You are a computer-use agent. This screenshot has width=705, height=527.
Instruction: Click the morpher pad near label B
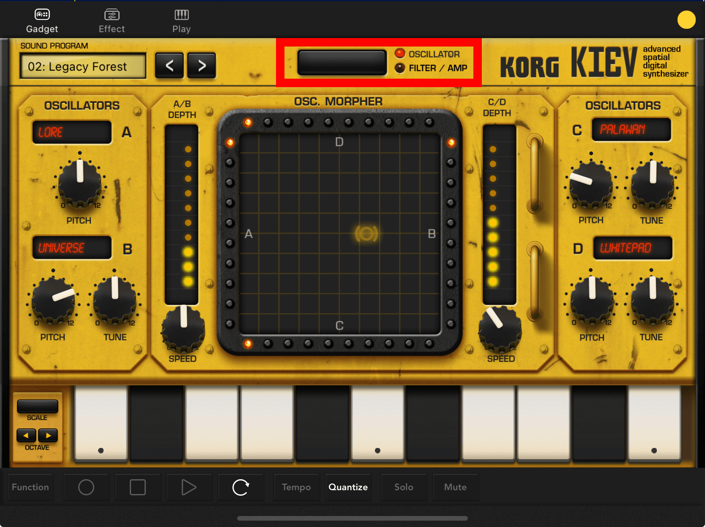432,234
